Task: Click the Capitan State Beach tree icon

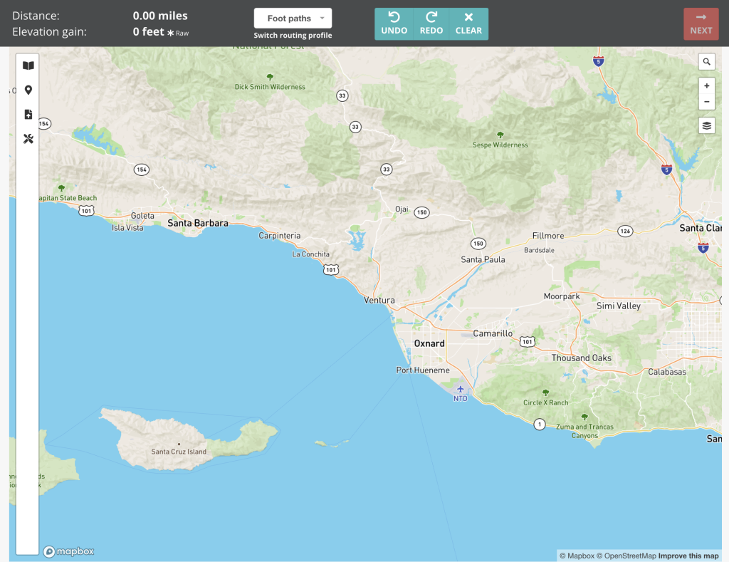Action: click(x=61, y=188)
